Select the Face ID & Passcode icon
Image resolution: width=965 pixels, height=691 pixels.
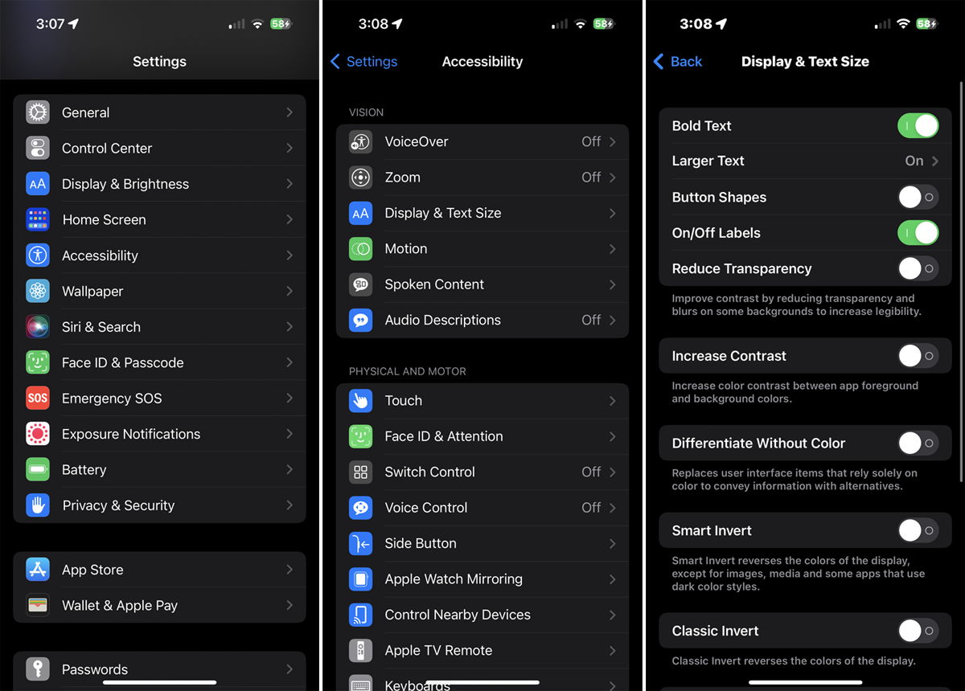[x=38, y=362]
